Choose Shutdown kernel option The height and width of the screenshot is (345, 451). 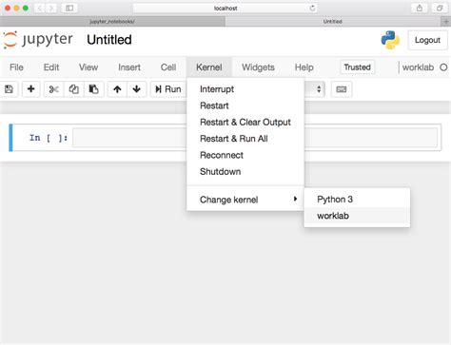(245, 172)
